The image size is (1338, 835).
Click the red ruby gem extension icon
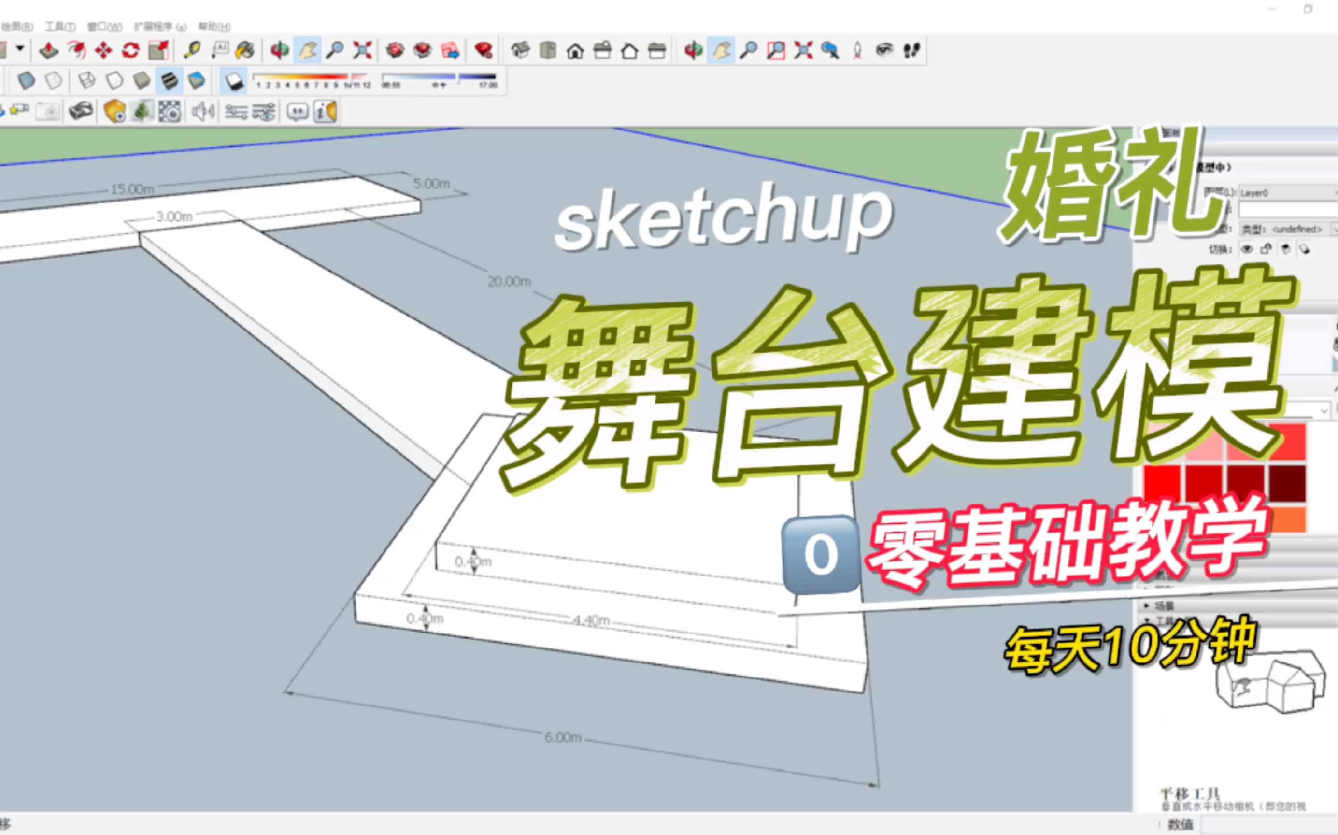[483, 51]
